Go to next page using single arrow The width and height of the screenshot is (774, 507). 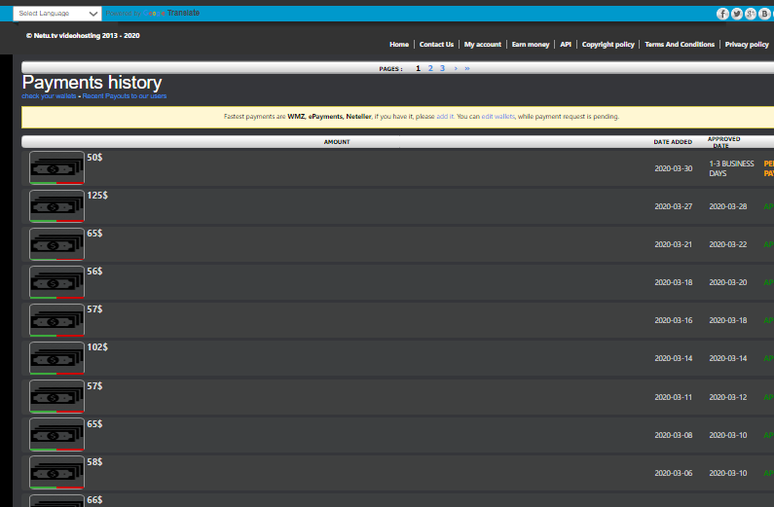click(456, 69)
